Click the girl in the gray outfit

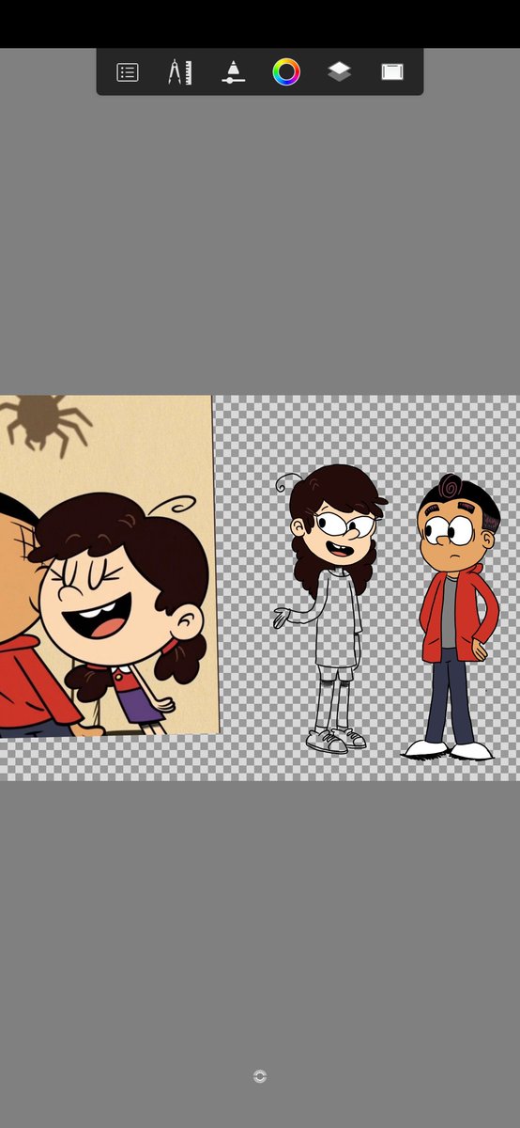pos(329,608)
